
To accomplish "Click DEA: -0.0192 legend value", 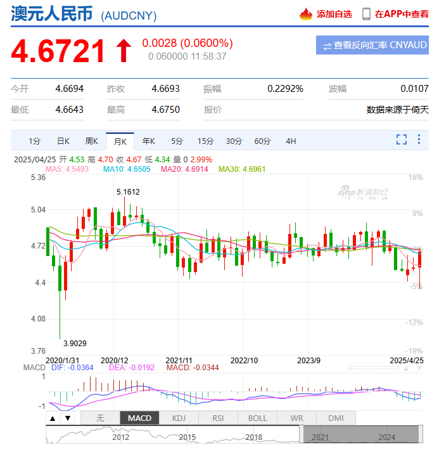I will tap(132, 368).
